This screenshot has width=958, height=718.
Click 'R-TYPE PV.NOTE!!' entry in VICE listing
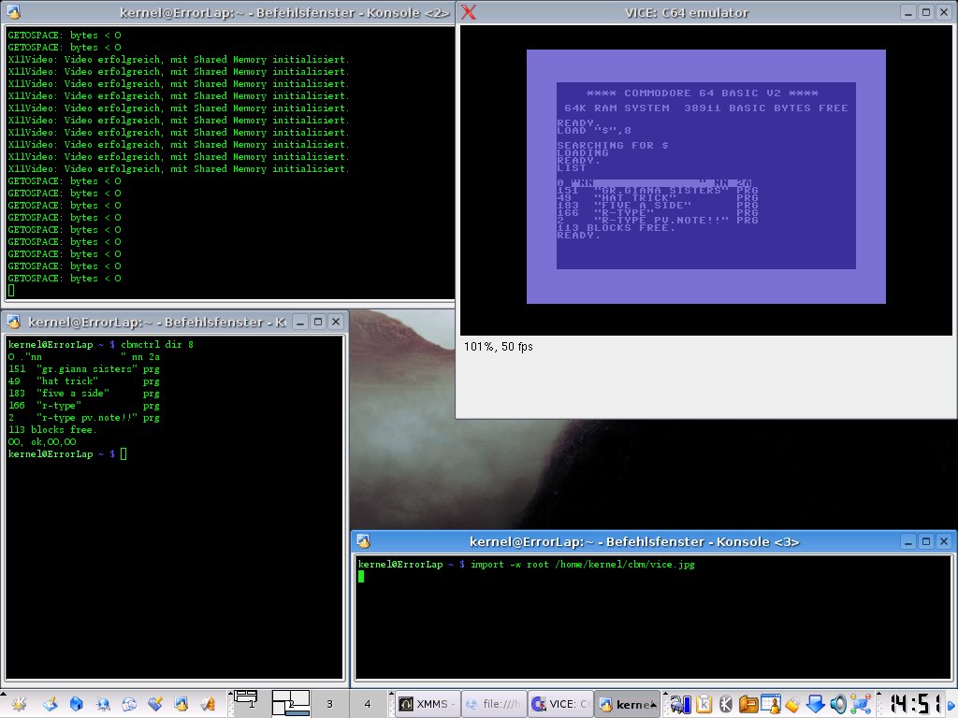point(661,221)
